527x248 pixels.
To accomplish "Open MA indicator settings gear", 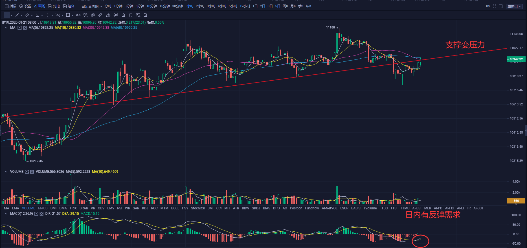I will tap(19, 28).
